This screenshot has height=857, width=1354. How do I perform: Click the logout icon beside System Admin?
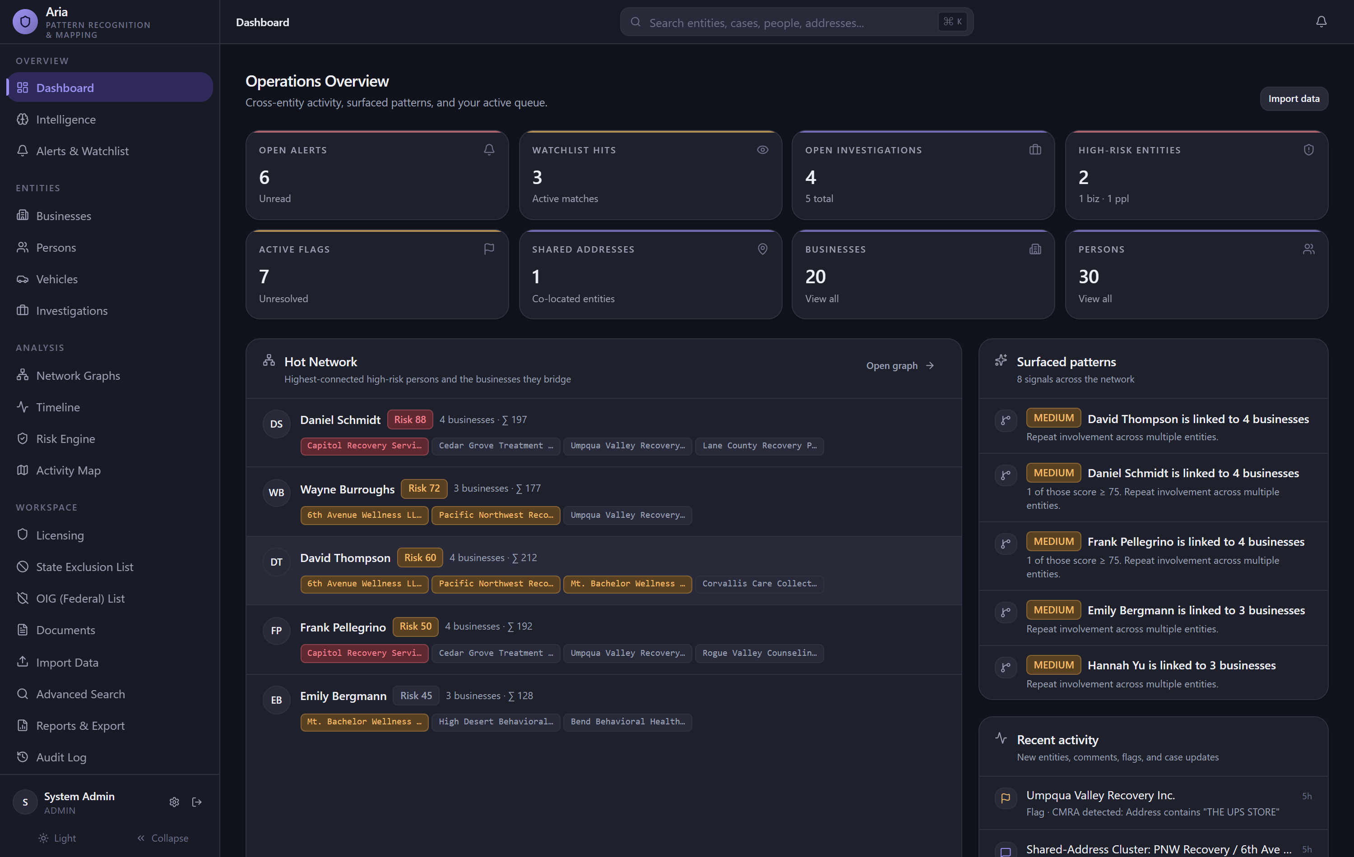[197, 802]
